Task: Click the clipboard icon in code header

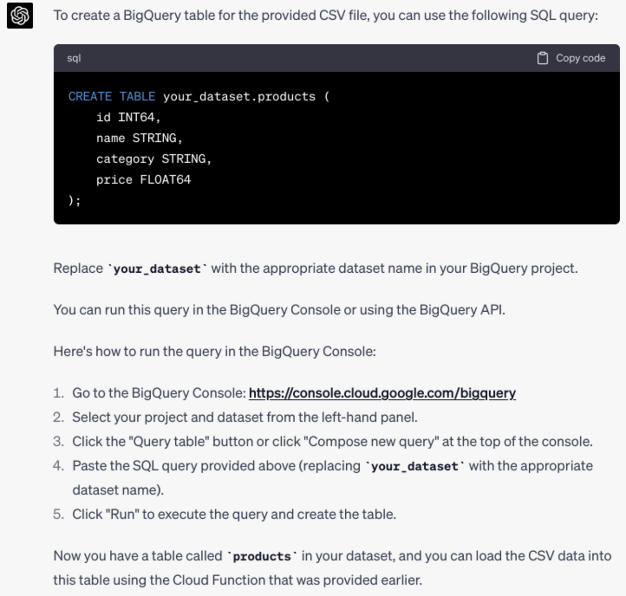Action: coord(542,58)
